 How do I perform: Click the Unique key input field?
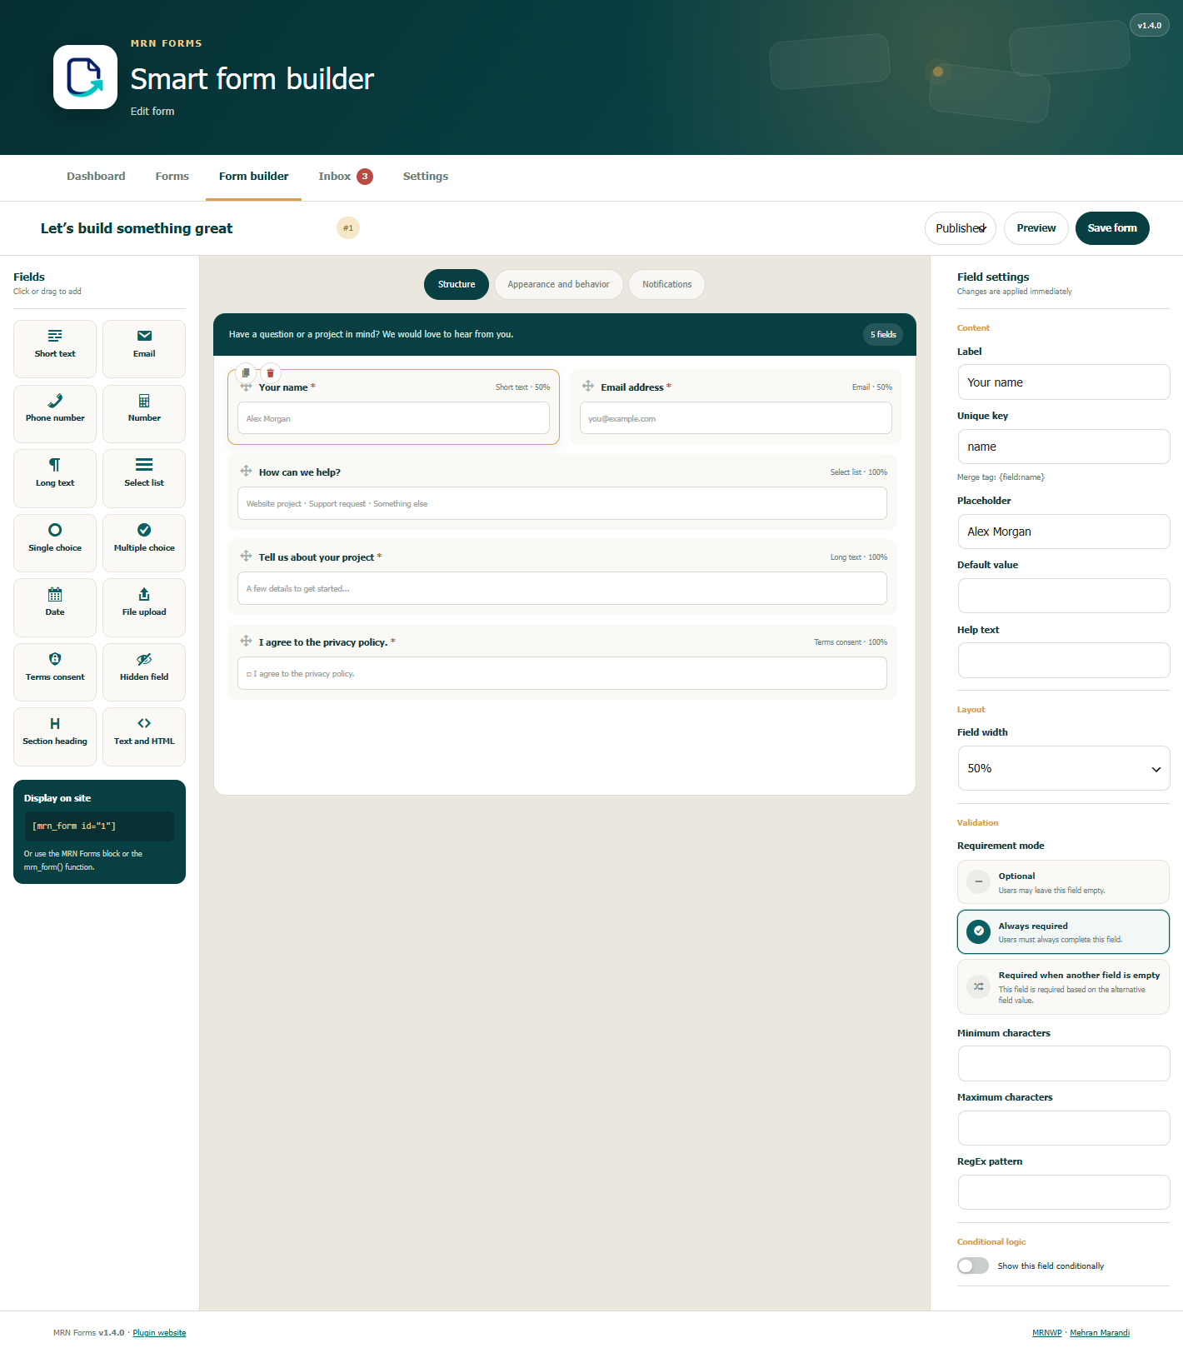click(x=1063, y=447)
